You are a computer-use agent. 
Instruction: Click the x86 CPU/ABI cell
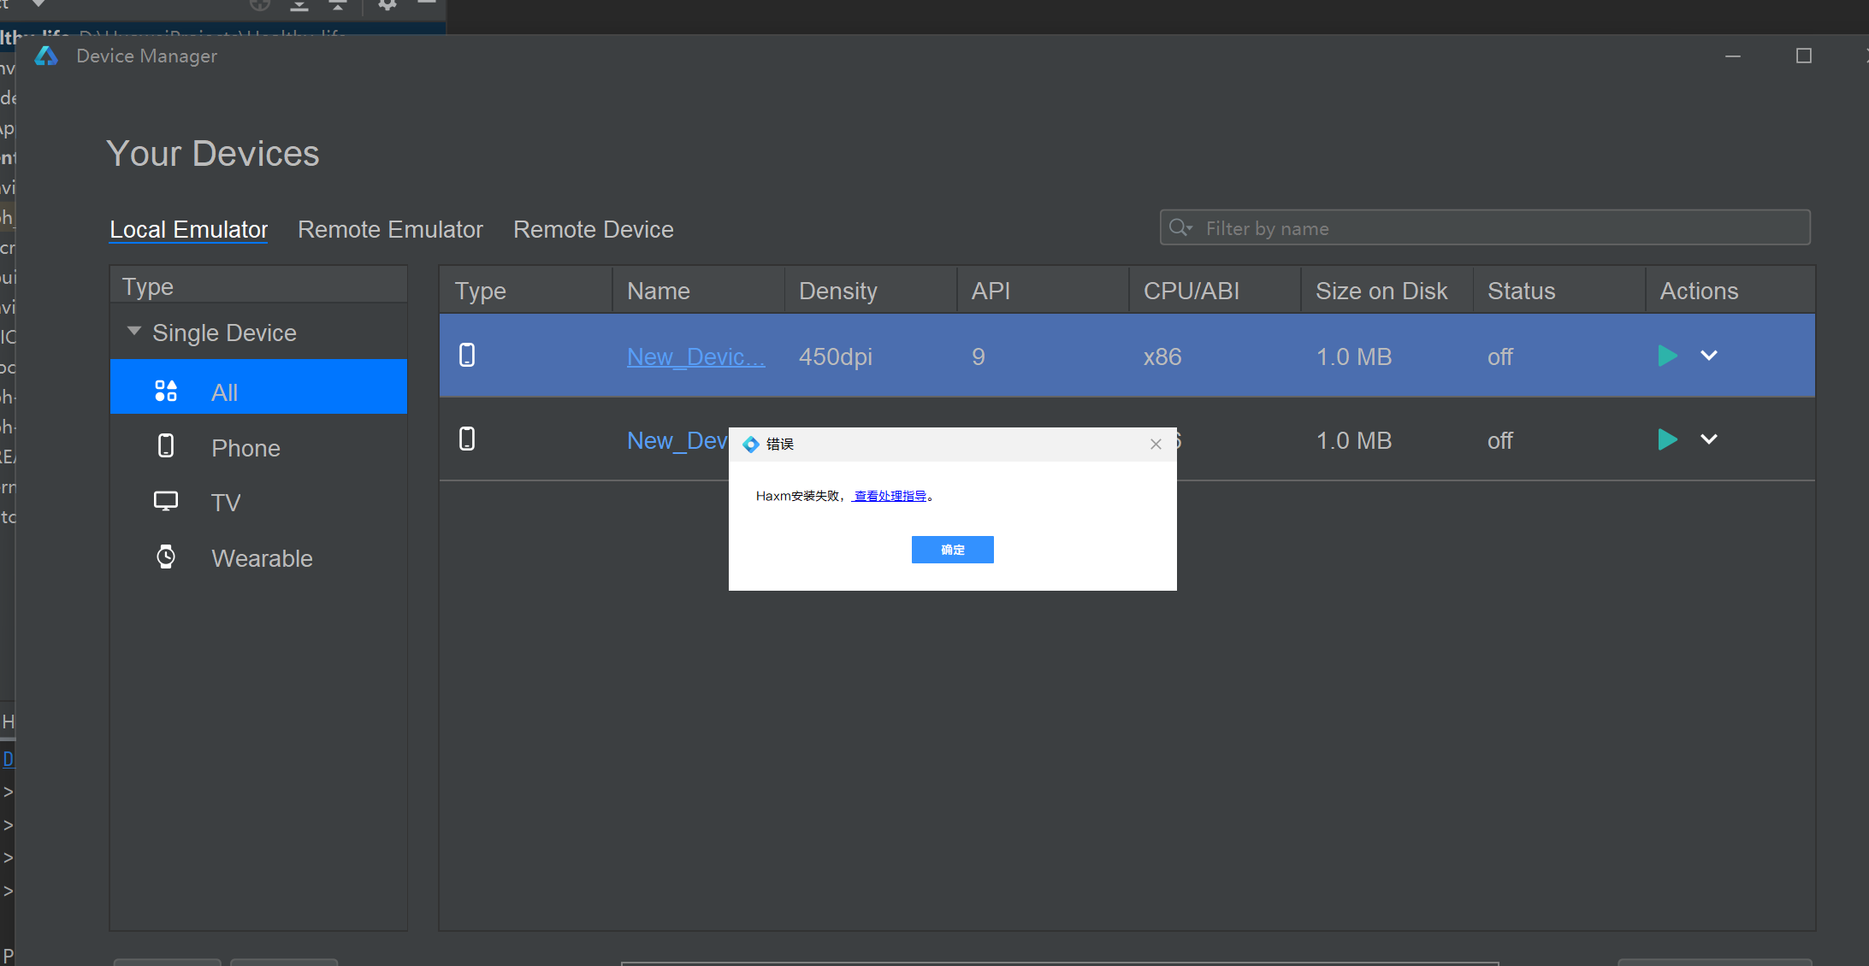1162,356
